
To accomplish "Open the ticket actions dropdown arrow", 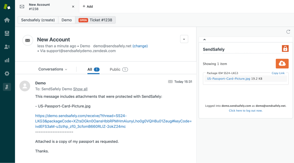I will (184, 39).
